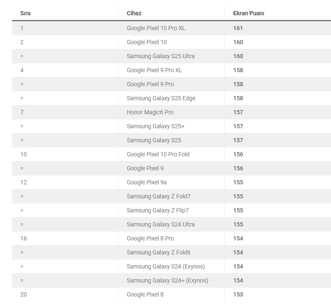Click the Sıra column header
The image size is (331, 308).
click(26, 13)
